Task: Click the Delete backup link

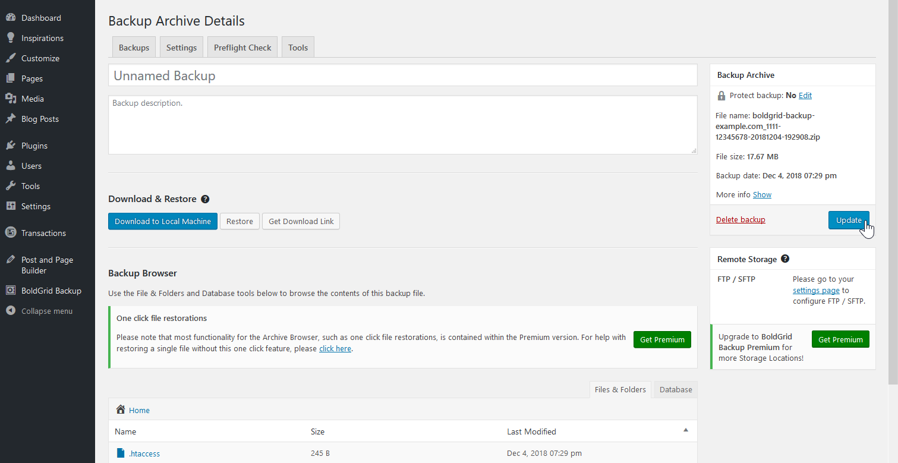Action: point(741,219)
